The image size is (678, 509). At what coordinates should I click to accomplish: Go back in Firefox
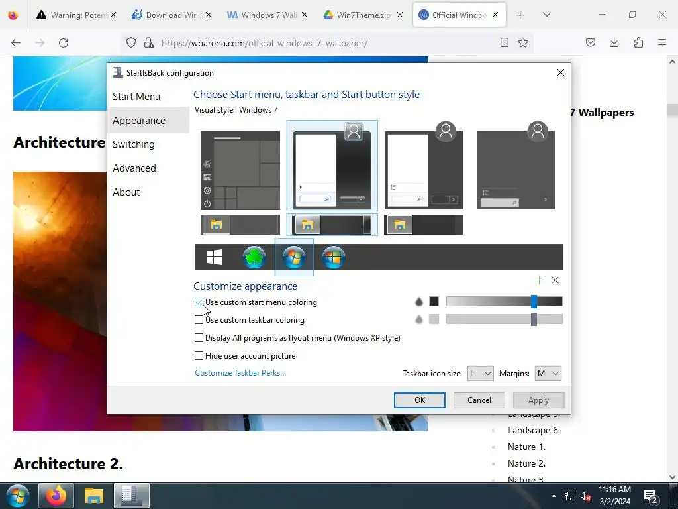tap(16, 43)
